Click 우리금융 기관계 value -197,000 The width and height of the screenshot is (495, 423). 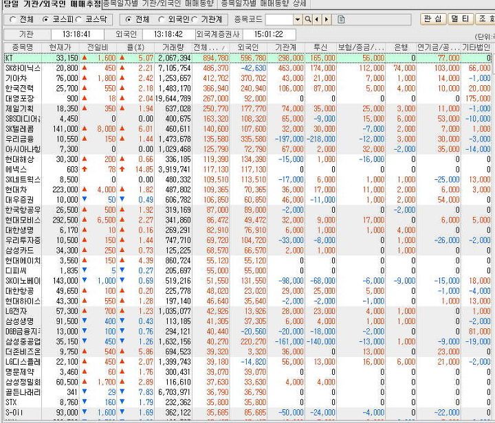[289, 139]
